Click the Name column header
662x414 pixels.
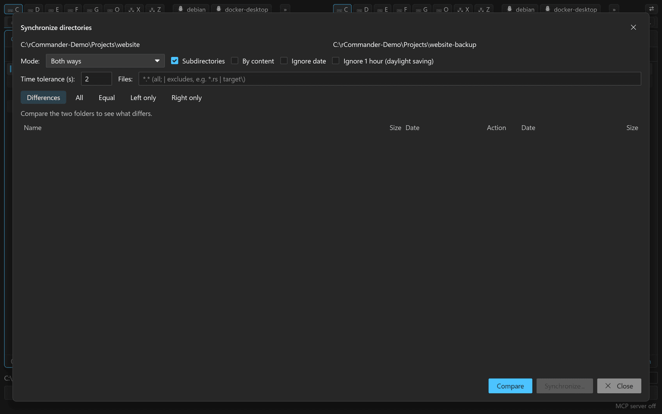[x=33, y=128]
